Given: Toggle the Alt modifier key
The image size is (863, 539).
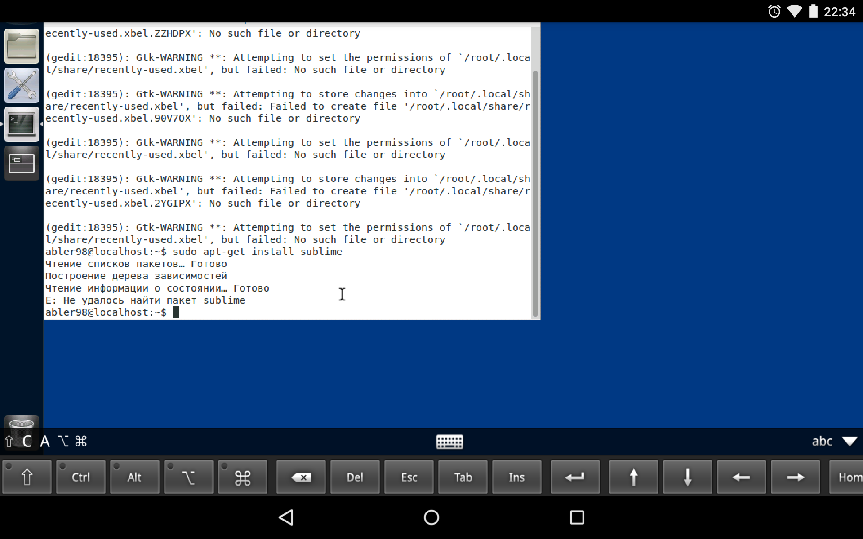Looking at the screenshot, I should pos(134,477).
